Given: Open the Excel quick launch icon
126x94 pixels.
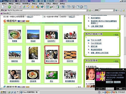Looking at the screenshot, I should (x=9, y=92).
